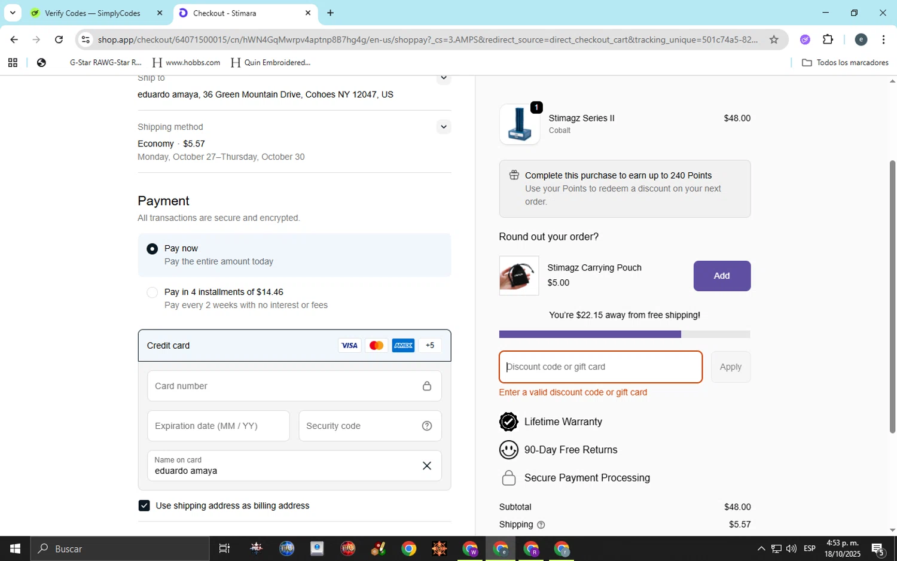Image resolution: width=897 pixels, height=561 pixels.
Task: Click the Subtotal $48.00 amount
Action: pyautogui.click(x=737, y=507)
